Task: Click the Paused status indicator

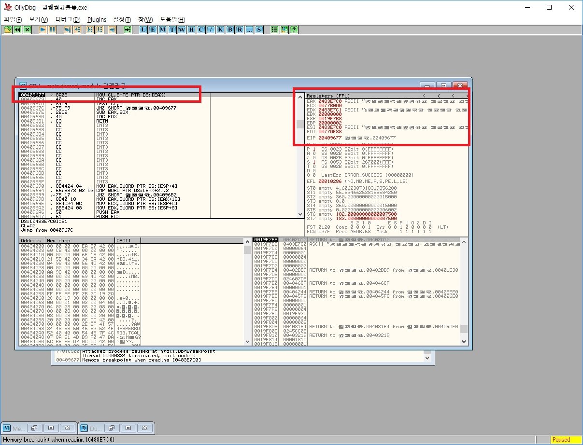Action: tap(565, 440)
